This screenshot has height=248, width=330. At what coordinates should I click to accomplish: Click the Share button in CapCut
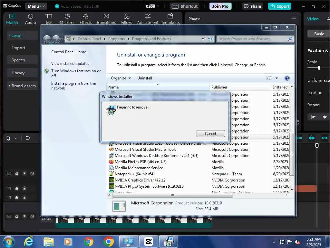pyautogui.click(x=253, y=6)
